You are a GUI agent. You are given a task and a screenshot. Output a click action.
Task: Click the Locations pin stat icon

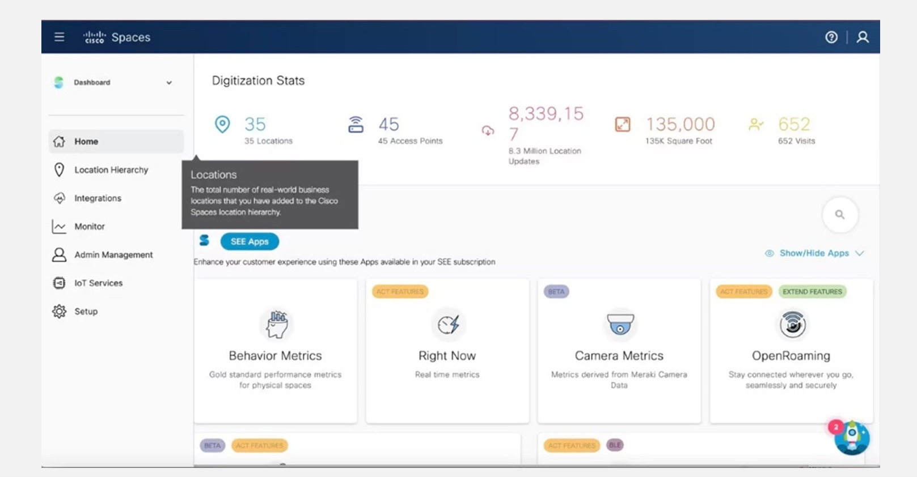pyautogui.click(x=222, y=124)
